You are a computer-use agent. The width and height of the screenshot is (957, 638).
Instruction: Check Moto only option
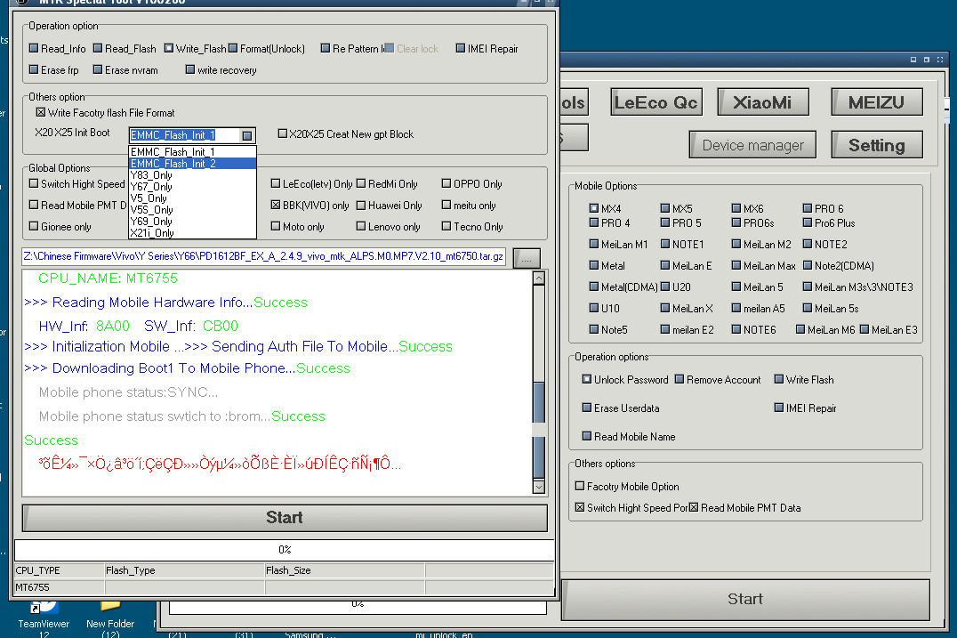(x=276, y=227)
